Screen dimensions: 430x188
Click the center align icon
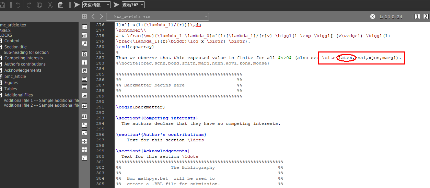click(x=84, y=87)
